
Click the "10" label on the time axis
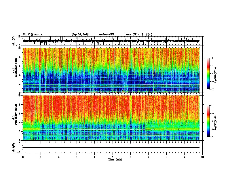202,157
